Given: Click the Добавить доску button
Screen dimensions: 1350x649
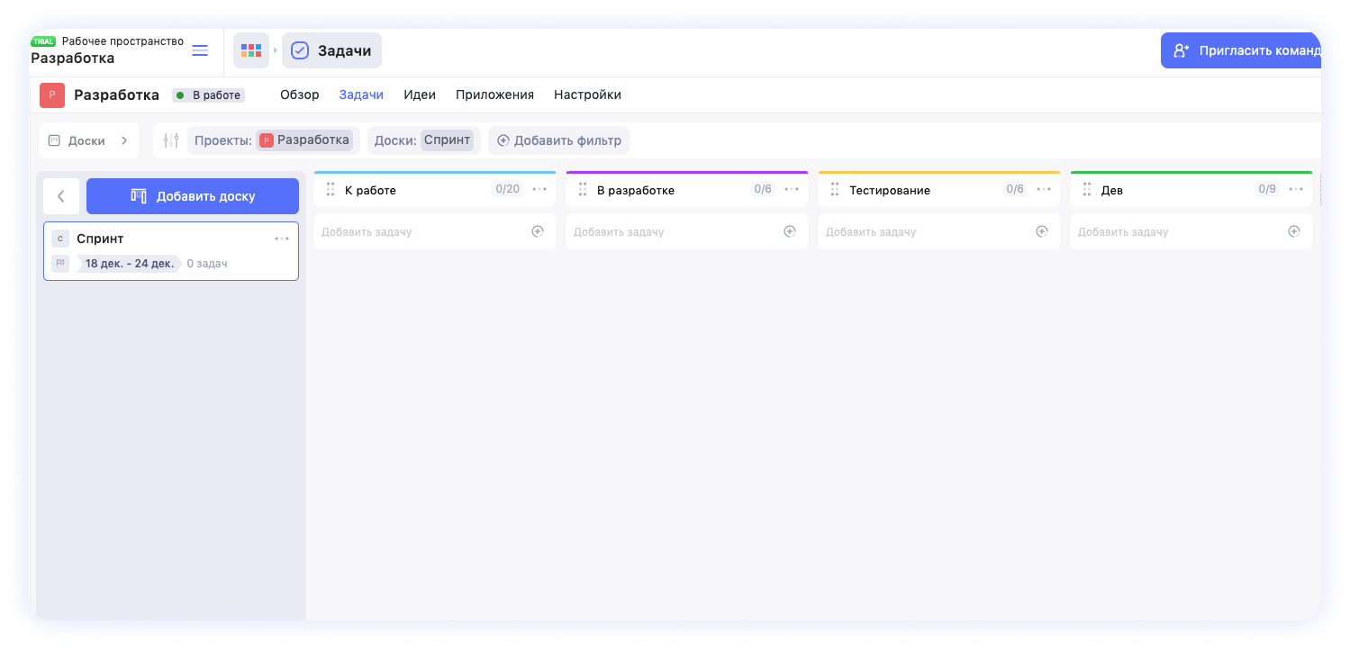Looking at the screenshot, I should click(192, 195).
